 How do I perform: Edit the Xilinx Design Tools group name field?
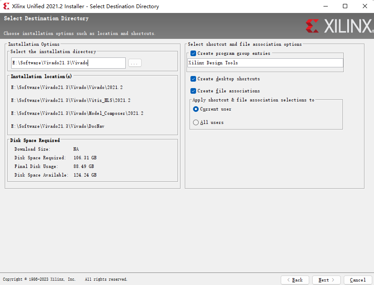[x=265, y=63]
